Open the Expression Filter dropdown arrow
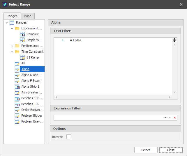 pyautogui.click(x=165, y=118)
